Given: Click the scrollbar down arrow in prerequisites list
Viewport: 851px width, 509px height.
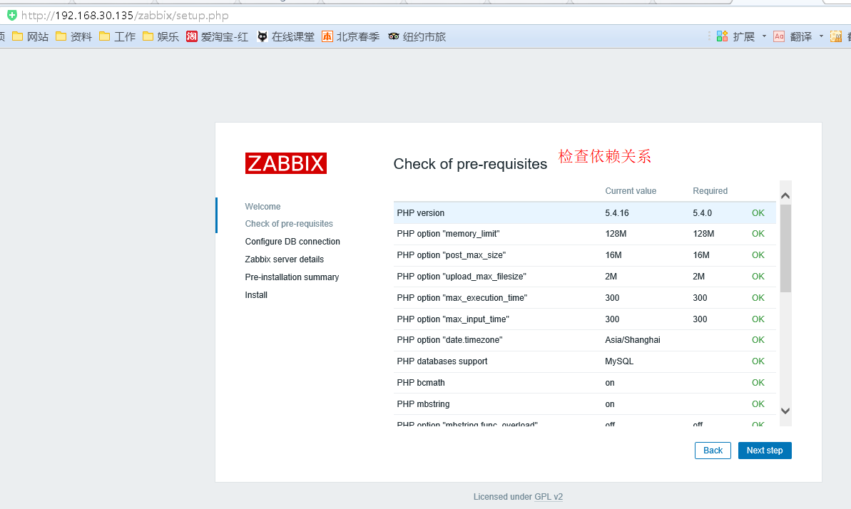Looking at the screenshot, I should (785, 411).
